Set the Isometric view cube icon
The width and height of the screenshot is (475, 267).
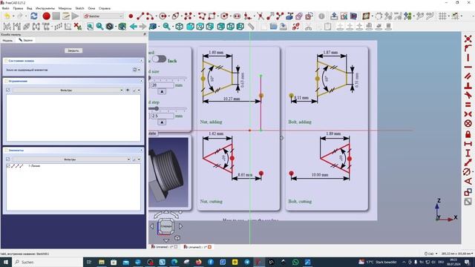[x=180, y=27]
